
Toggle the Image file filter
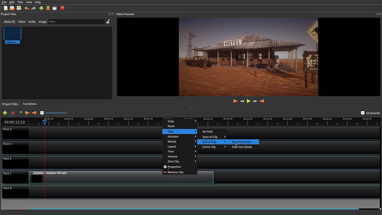pos(42,22)
